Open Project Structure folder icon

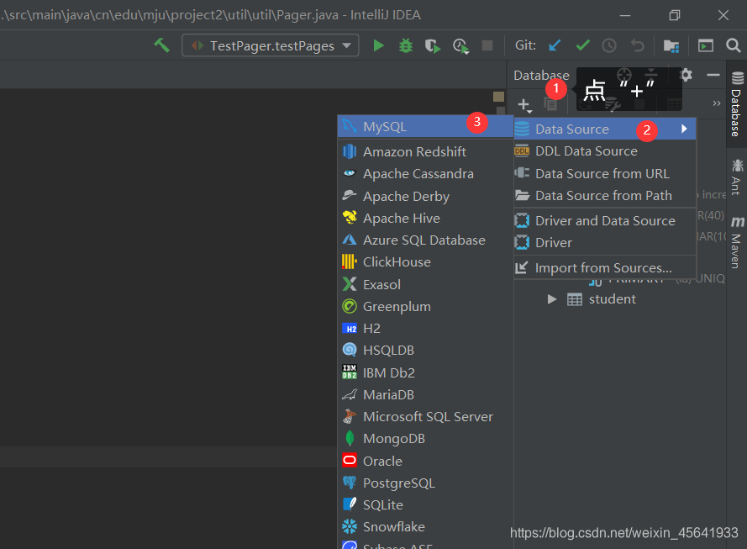(x=671, y=45)
